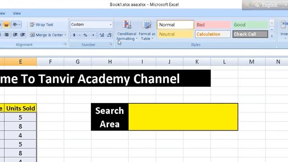Select column J header
This screenshot has height=162, width=288.
pos(169,62)
